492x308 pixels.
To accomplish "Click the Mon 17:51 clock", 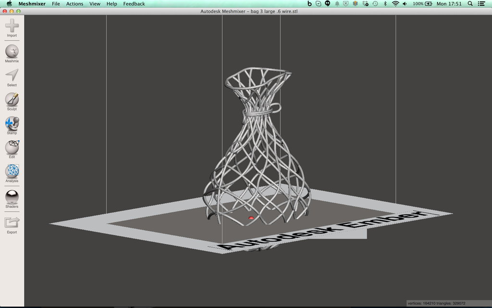I will coord(449,4).
